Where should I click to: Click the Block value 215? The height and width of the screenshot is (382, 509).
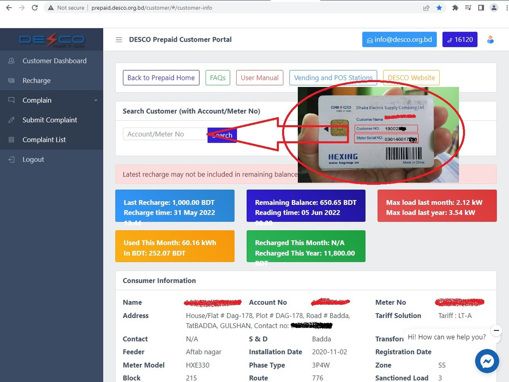pos(191,378)
